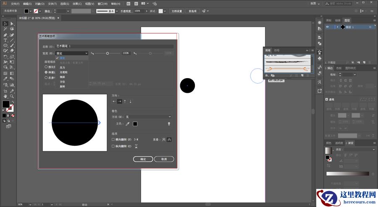Click the 名称 brush name field
The width and height of the screenshot is (378, 207).
114,46
